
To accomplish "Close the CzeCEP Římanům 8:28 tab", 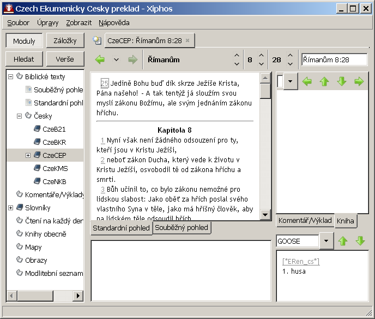I will [x=187, y=40].
